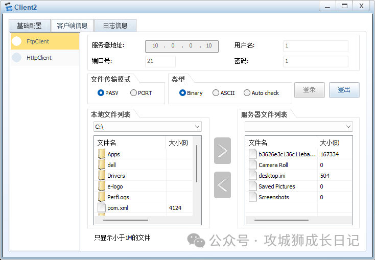Image resolution: width=375 pixels, height=260 pixels.
Task: Click the server list 大小(B) column header
Action: (x=335, y=143)
